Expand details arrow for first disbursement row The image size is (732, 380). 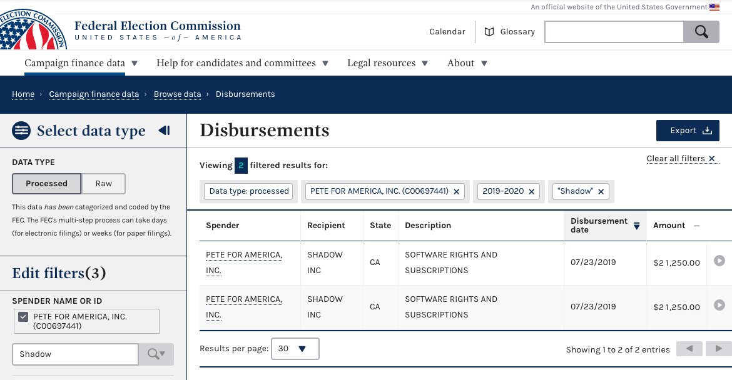(719, 261)
